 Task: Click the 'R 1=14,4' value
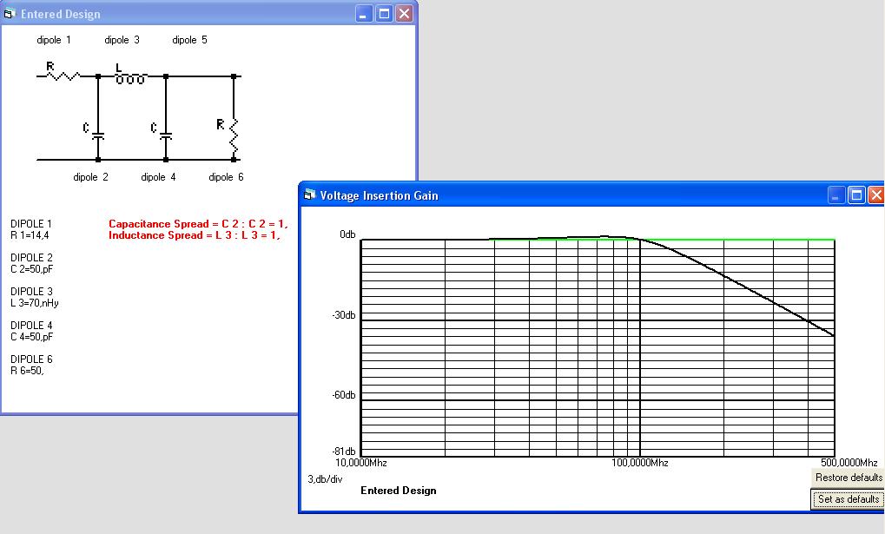30,235
